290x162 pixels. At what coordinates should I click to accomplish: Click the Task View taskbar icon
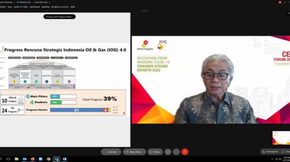tap(8, 159)
